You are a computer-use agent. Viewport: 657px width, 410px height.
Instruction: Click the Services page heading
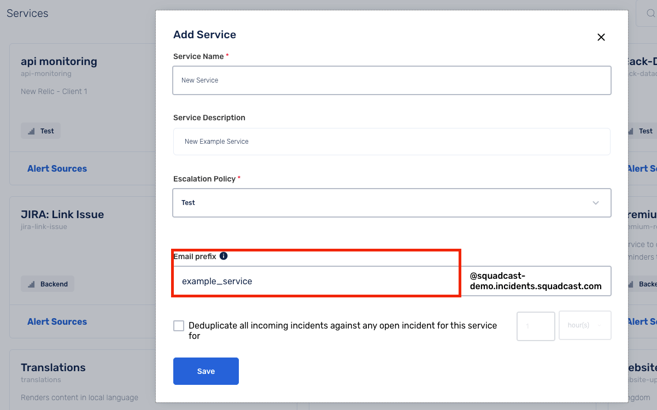(27, 13)
